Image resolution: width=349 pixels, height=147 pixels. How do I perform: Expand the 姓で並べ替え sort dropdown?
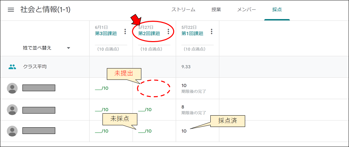pyautogui.click(x=69, y=48)
